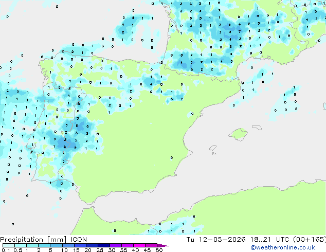Click the legend swatch between 35 and 40
Screen dimensions: 326x252
click(127, 245)
